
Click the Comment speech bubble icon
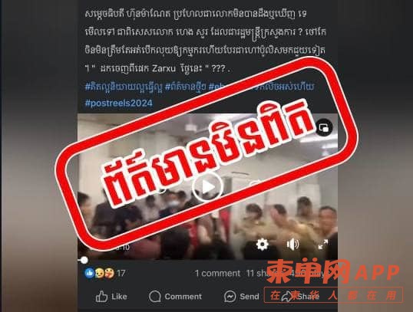click(154, 297)
